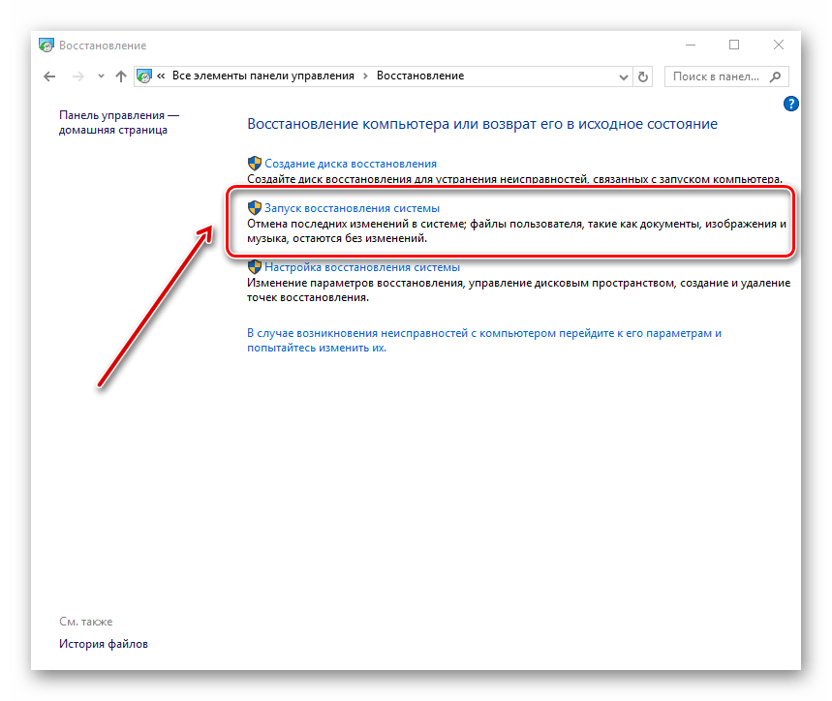Open the Запуск восстановления системы link
Image resolution: width=832 pixels, height=701 pixels.
352,208
